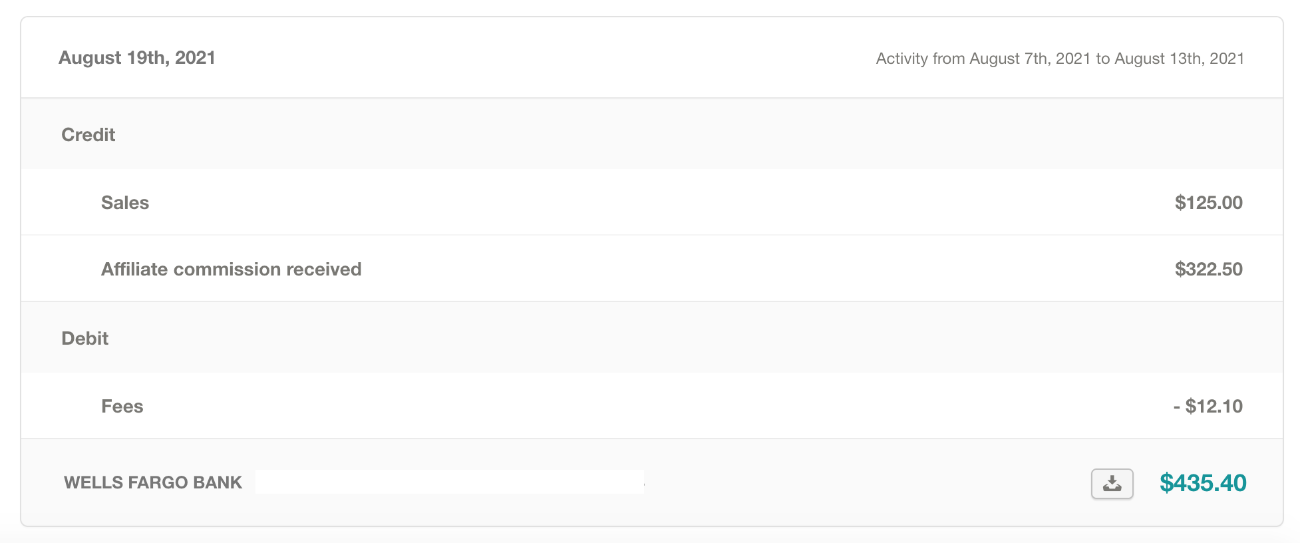Click the $12.10 fees amount
The width and height of the screenshot is (1300, 543).
pos(1214,407)
